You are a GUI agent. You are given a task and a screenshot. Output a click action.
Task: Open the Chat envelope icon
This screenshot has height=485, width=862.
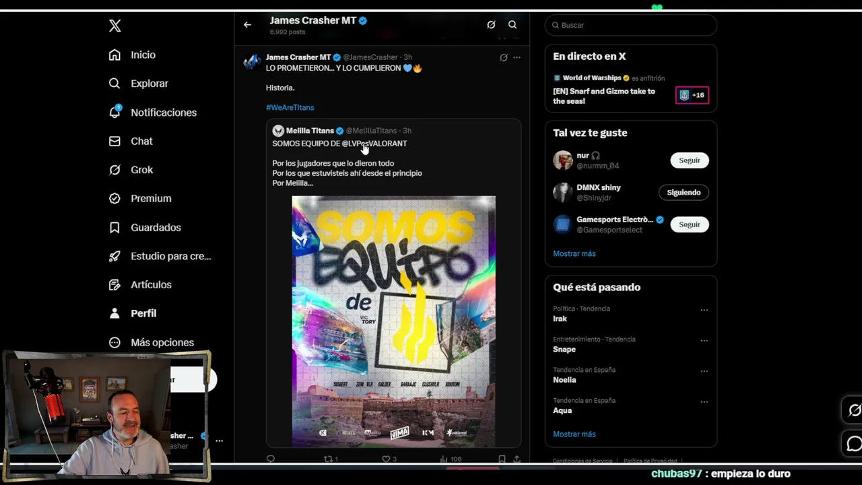click(x=114, y=141)
